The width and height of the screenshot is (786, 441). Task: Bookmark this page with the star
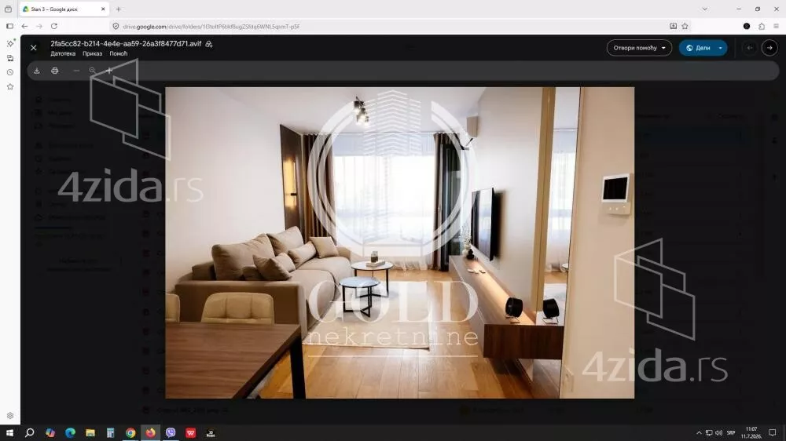(685, 26)
